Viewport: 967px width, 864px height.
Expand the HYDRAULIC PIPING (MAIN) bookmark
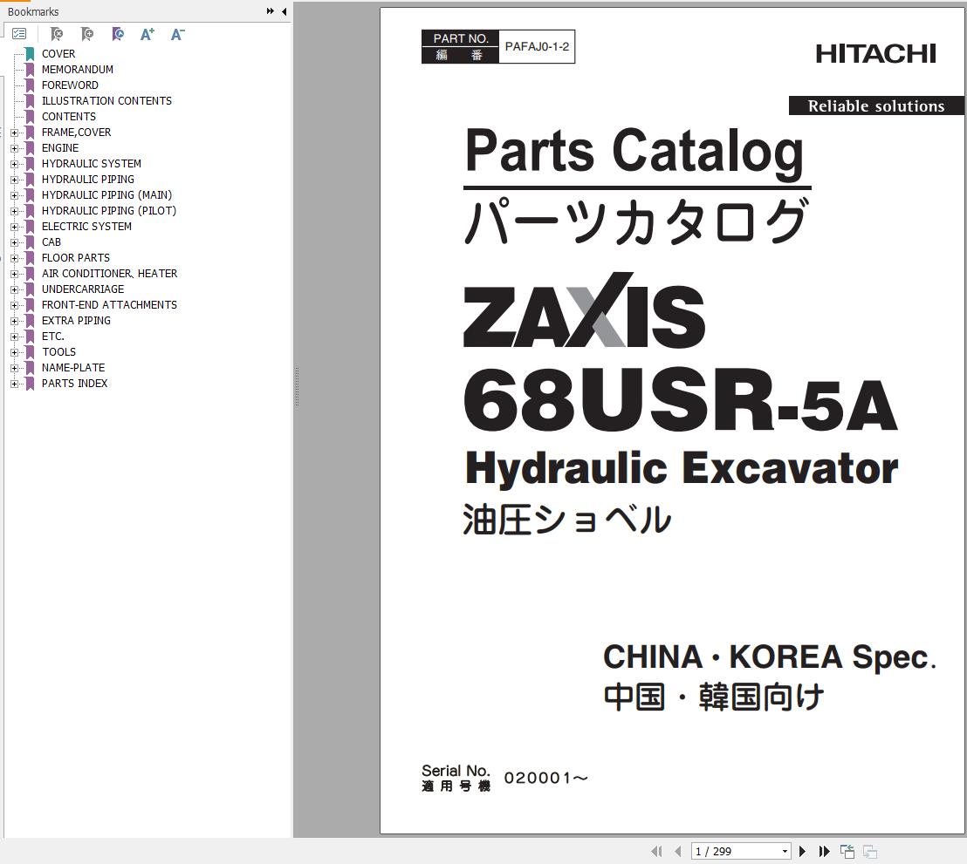(x=14, y=195)
